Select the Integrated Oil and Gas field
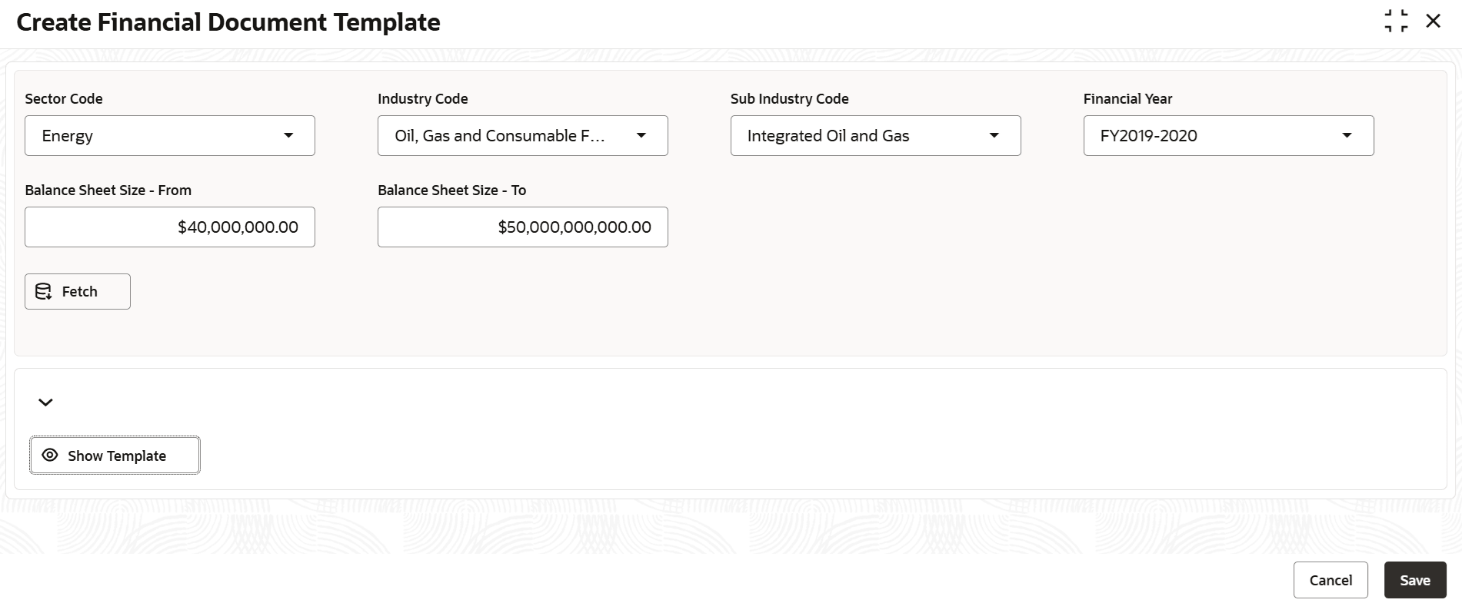 (876, 136)
